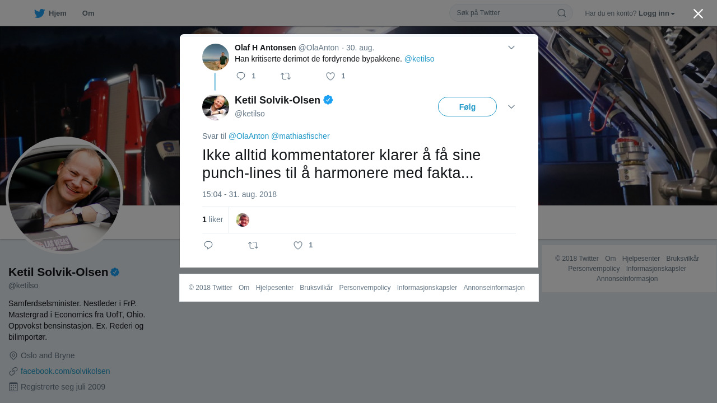Expand options chevron on Olaf's tweet

(x=511, y=48)
